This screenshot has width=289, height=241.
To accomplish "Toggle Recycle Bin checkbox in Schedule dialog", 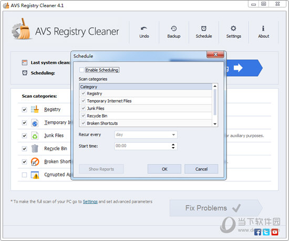I will (x=84, y=116).
